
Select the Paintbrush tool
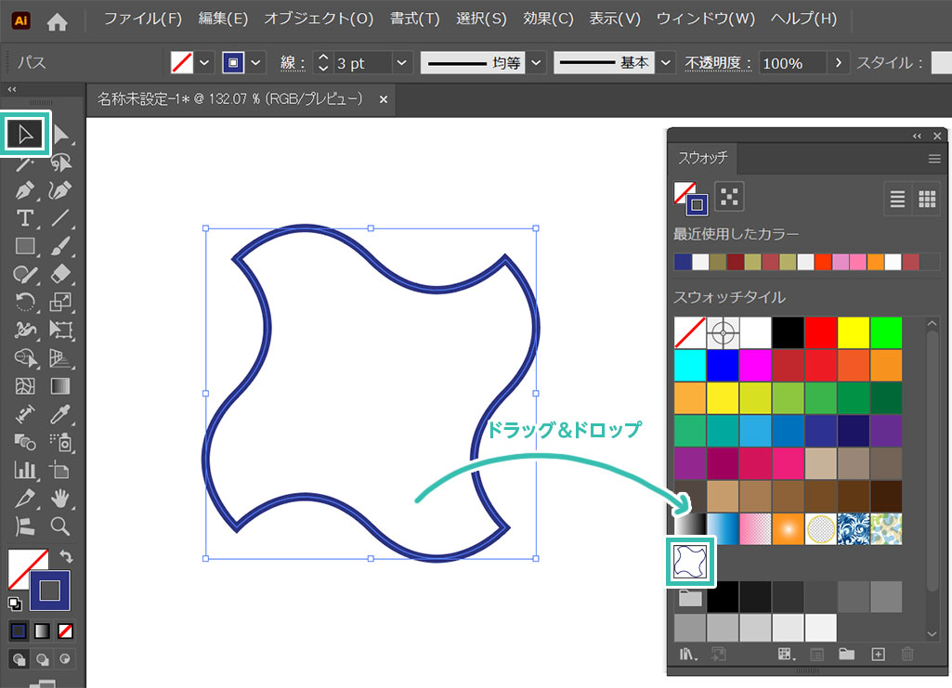click(60, 246)
